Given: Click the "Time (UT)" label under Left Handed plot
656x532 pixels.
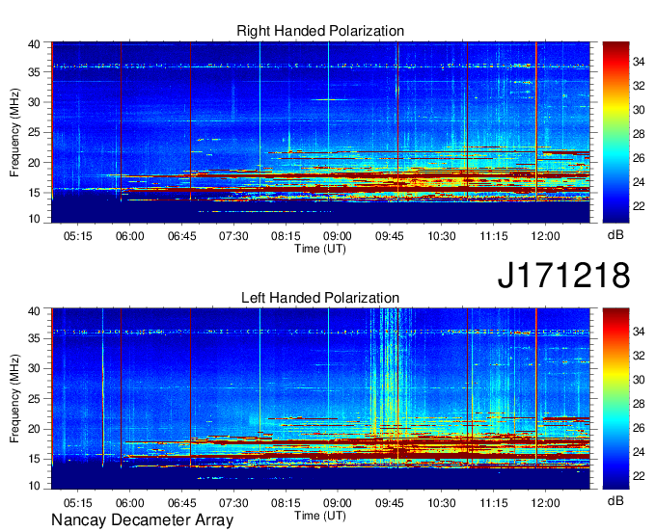Looking at the screenshot, I should [320, 516].
